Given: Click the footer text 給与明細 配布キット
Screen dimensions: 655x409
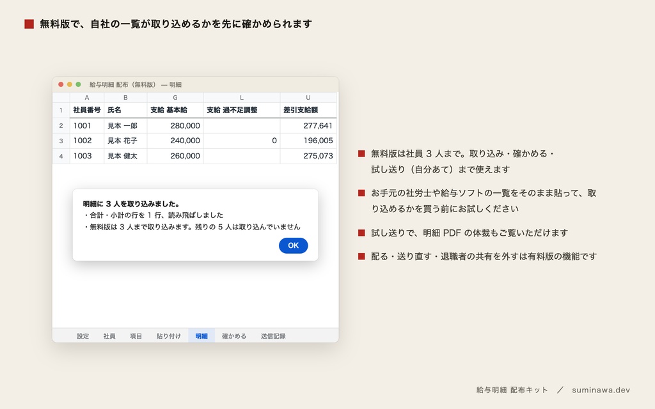Looking at the screenshot, I should [512, 390].
